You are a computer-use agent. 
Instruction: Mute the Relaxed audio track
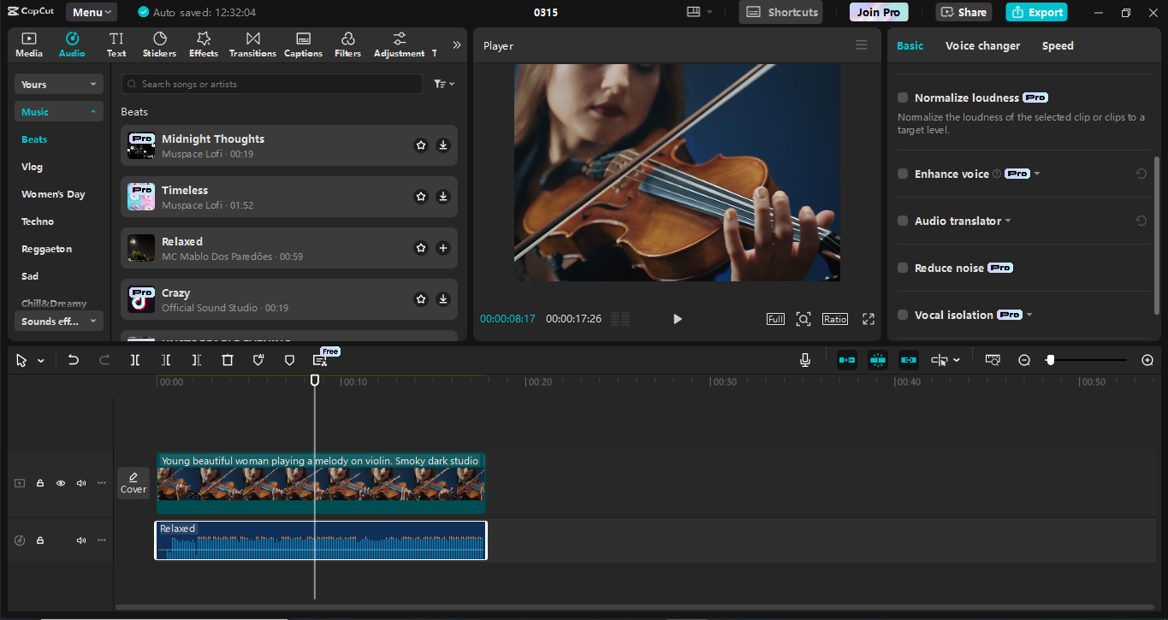pos(80,540)
